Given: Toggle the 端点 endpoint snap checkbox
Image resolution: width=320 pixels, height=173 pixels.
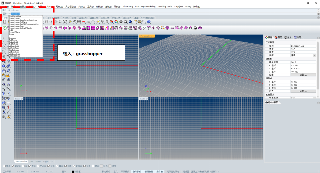Looking at the screenshot, I should pyautogui.click(x=4, y=166).
